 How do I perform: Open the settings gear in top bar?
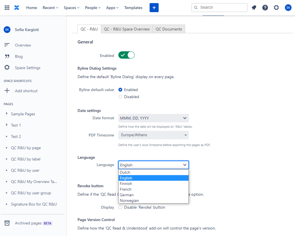276,8
